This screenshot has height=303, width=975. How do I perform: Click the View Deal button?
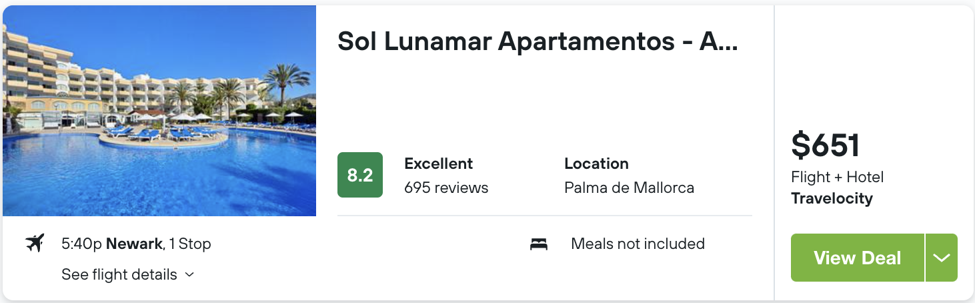(x=858, y=258)
